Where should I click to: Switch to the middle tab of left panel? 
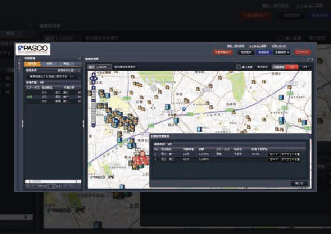[x=49, y=64]
